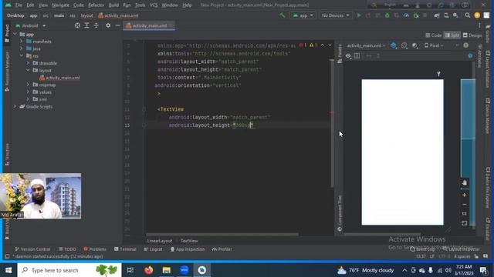Click the editor horizontal scrollbar
This screenshot has width=494, height=277.
[222, 234]
